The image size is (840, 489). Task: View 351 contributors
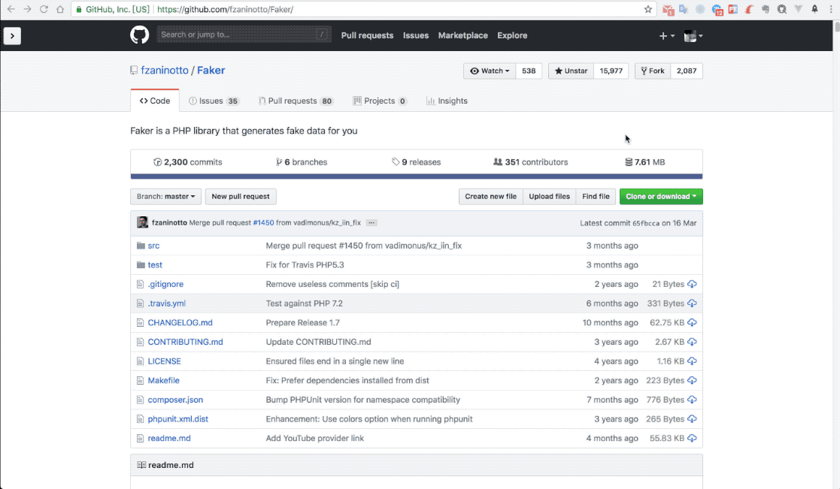(x=530, y=162)
